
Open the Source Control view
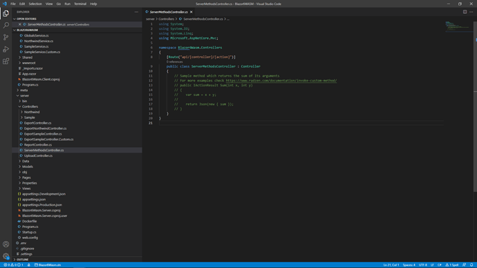tap(6, 37)
